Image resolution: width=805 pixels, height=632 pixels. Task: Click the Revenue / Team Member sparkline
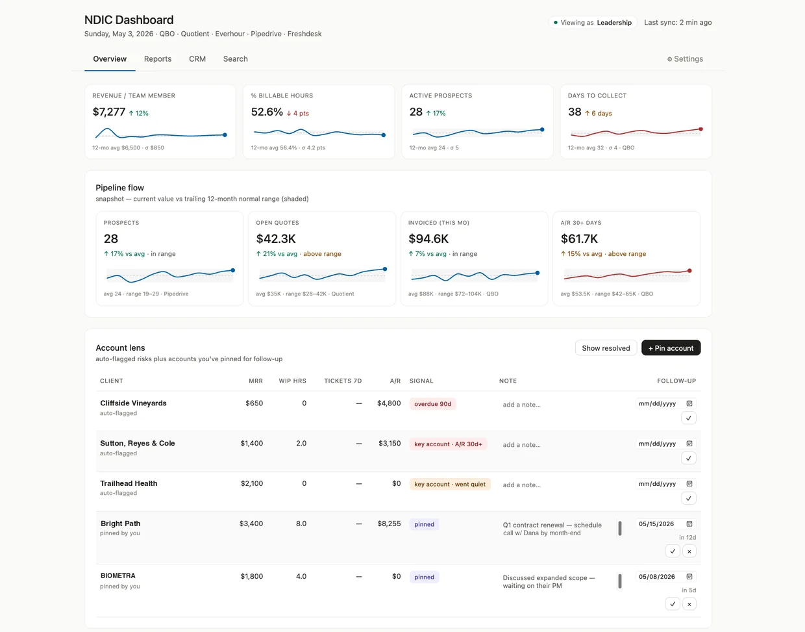click(160, 134)
